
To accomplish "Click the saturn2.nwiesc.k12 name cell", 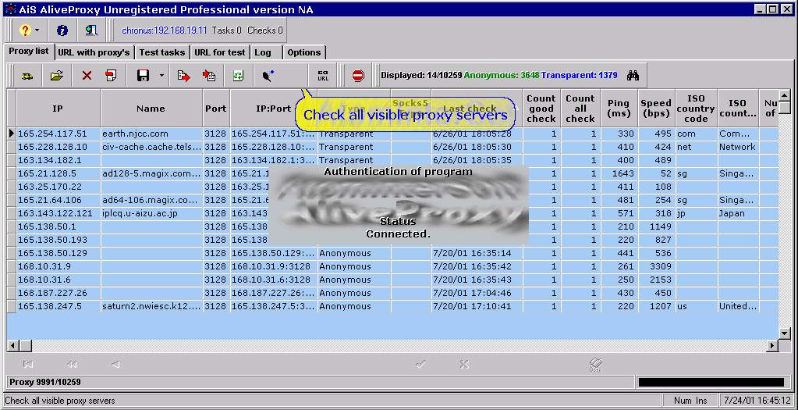I will coord(151,306).
